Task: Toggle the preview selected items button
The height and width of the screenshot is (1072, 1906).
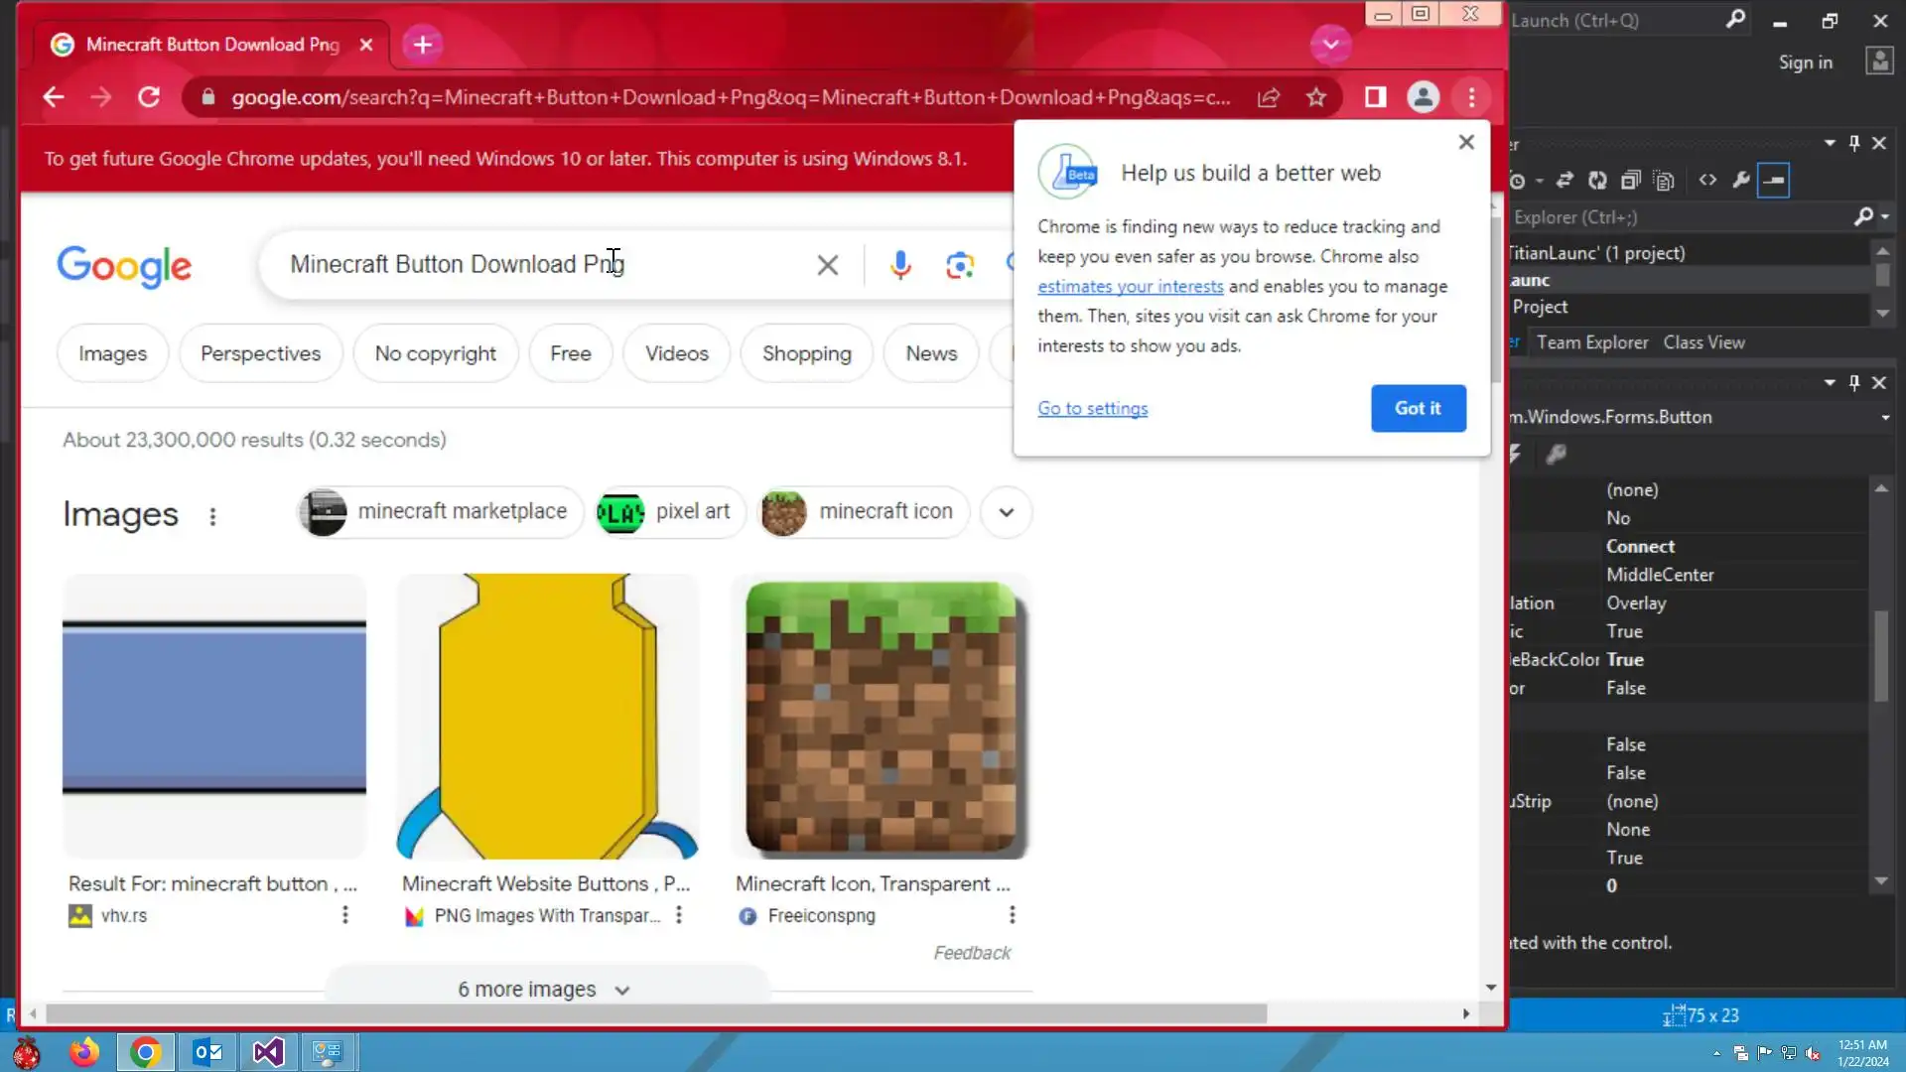Action: tap(1773, 180)
